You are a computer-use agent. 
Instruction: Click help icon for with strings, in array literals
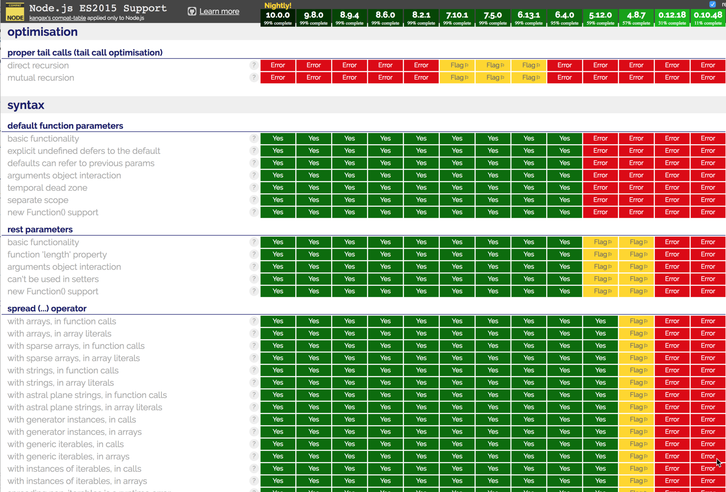point(254,383)
